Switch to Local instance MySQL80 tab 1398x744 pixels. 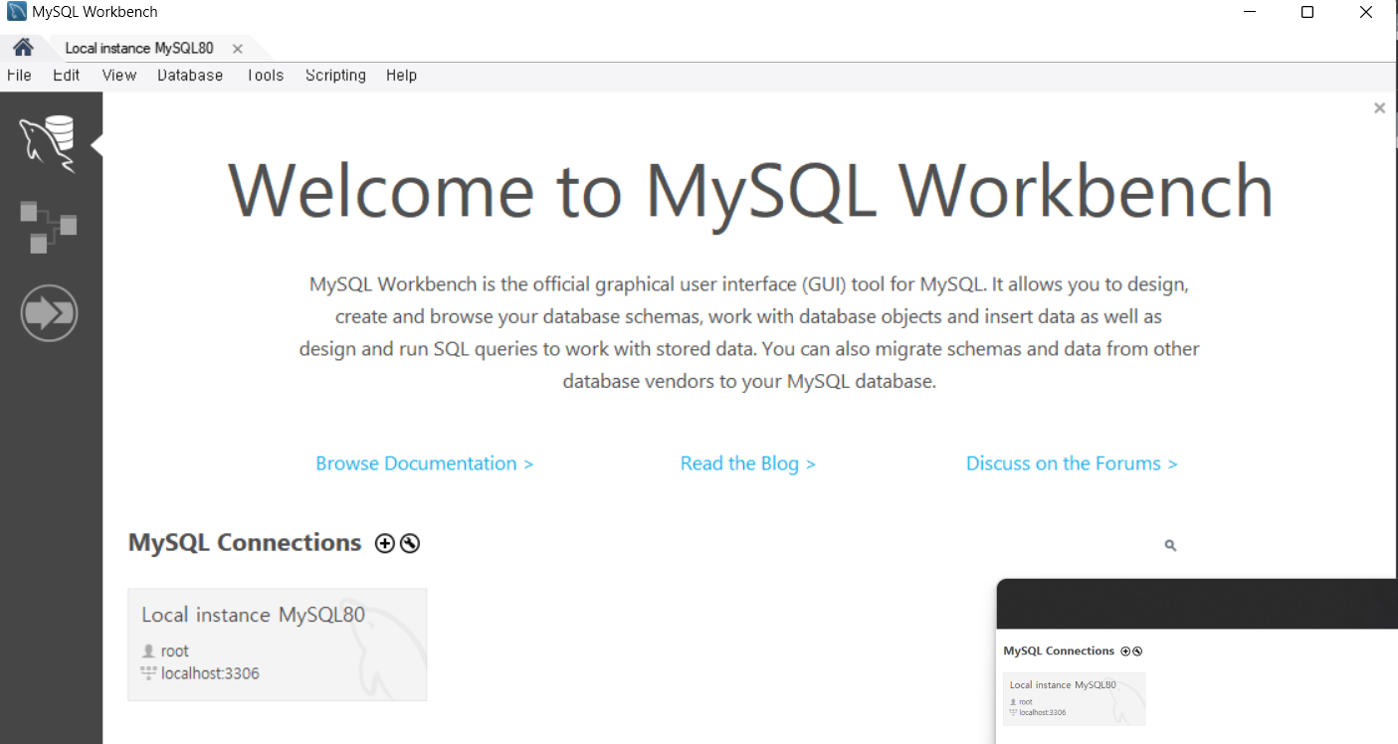(139, 49)
